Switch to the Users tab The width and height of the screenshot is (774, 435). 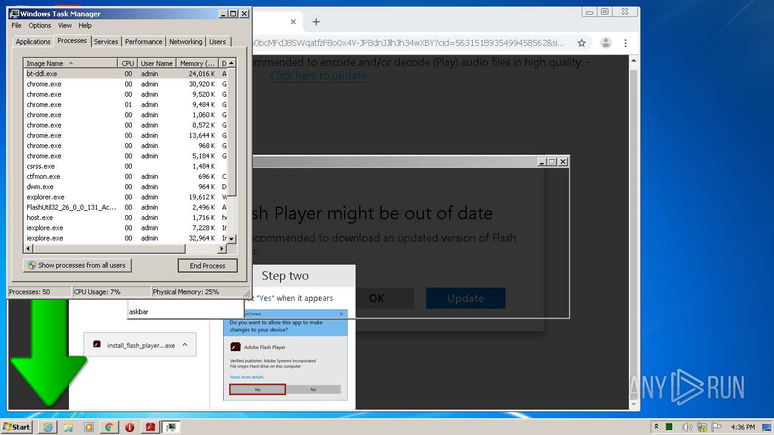tap(218, 42)
